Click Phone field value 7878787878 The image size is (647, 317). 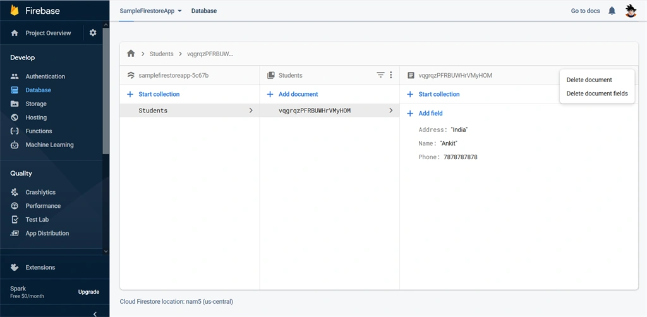[x=461, y=157]
